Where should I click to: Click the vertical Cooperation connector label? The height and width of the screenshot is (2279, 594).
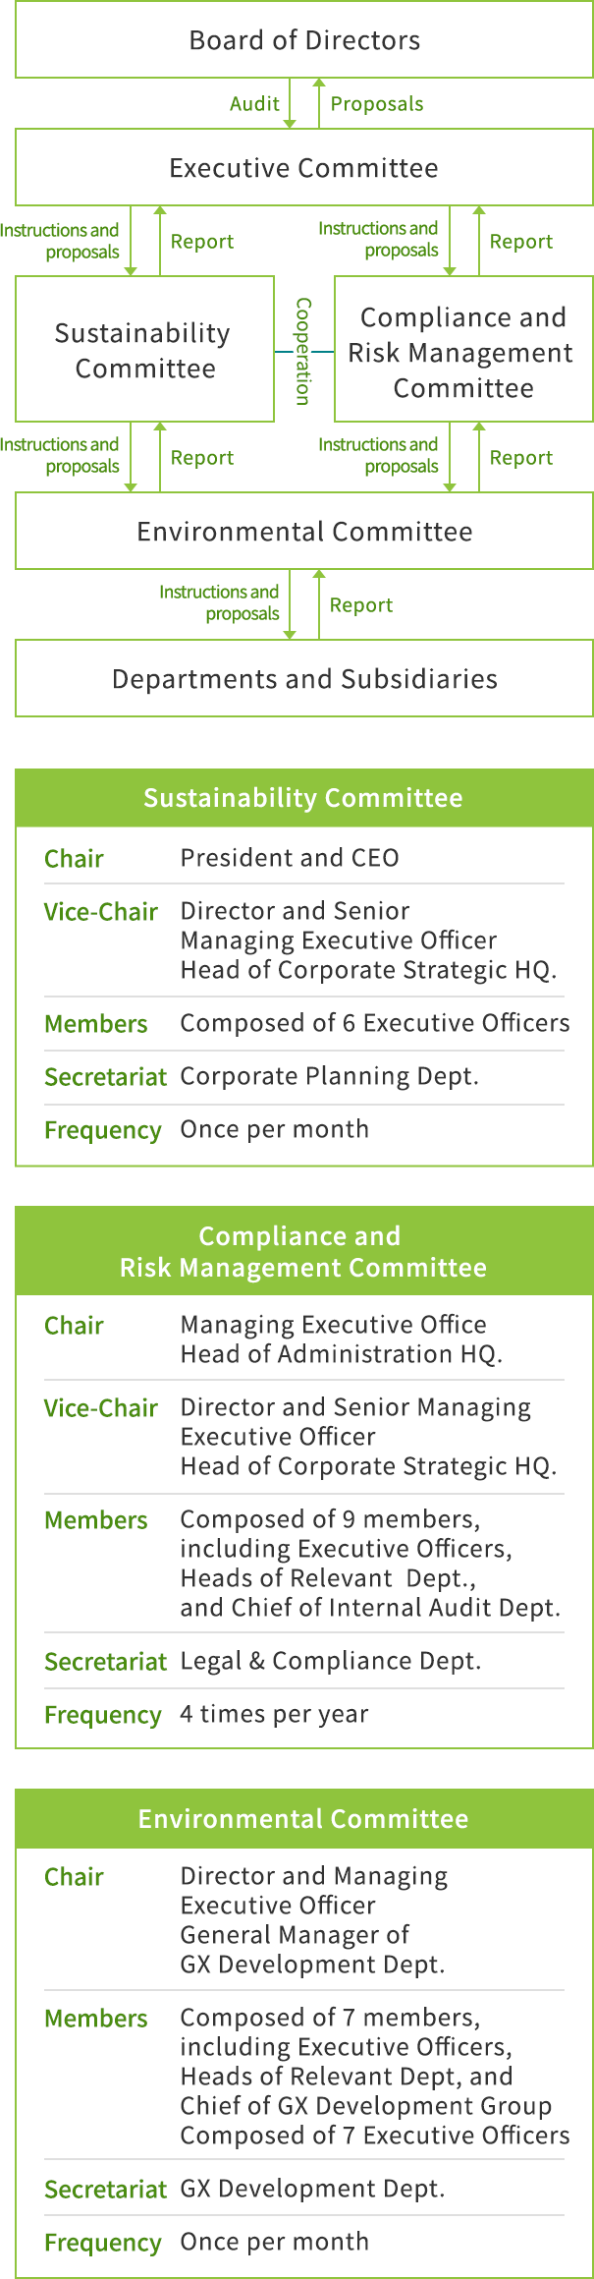pyautogui.click(x=303, y=351)
